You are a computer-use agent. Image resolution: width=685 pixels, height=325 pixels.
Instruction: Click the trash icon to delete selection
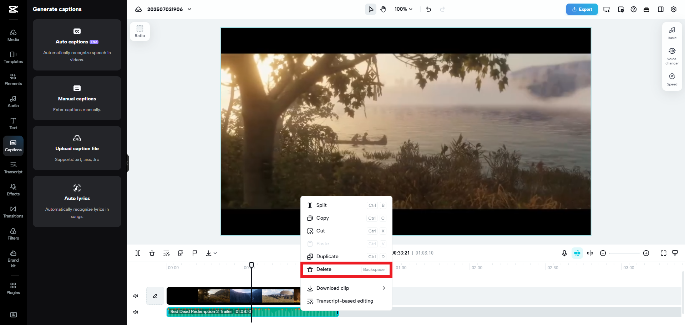tap(152, 253)
